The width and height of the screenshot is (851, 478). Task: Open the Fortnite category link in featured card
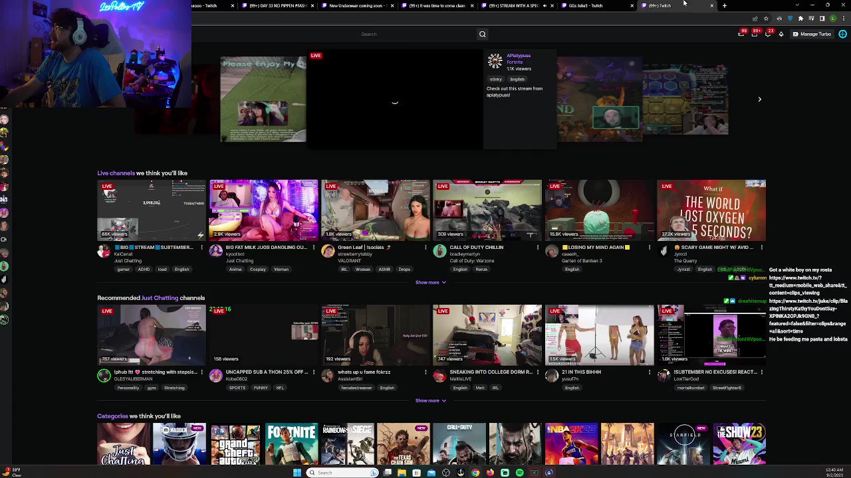(515, 62)
